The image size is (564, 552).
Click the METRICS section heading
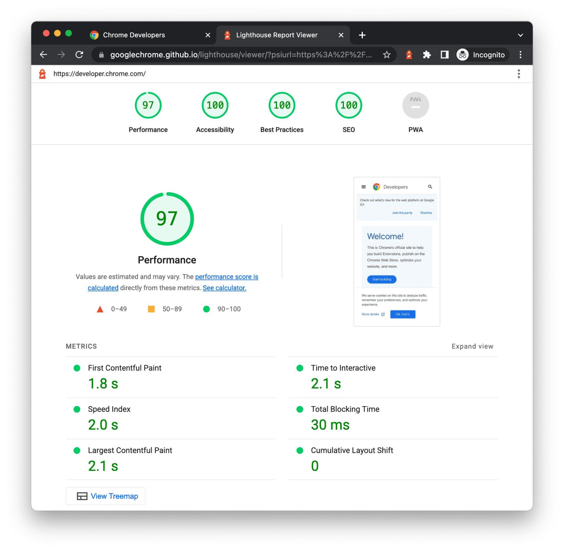81,346
